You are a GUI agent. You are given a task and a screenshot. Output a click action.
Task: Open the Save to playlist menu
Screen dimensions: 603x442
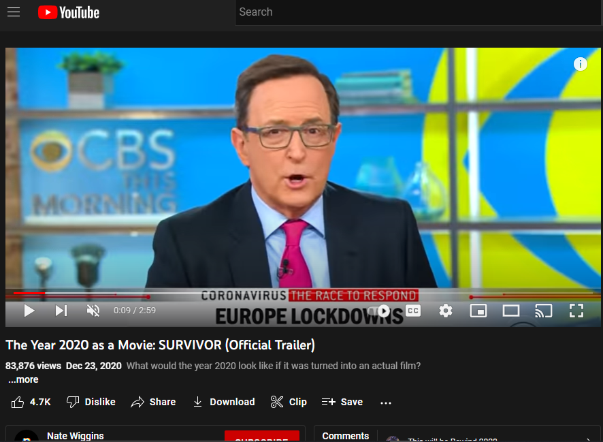coord(342,402)
